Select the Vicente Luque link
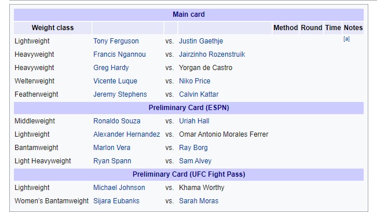The height and width of the screenshot is (212, 377). (x=115, y=81)
